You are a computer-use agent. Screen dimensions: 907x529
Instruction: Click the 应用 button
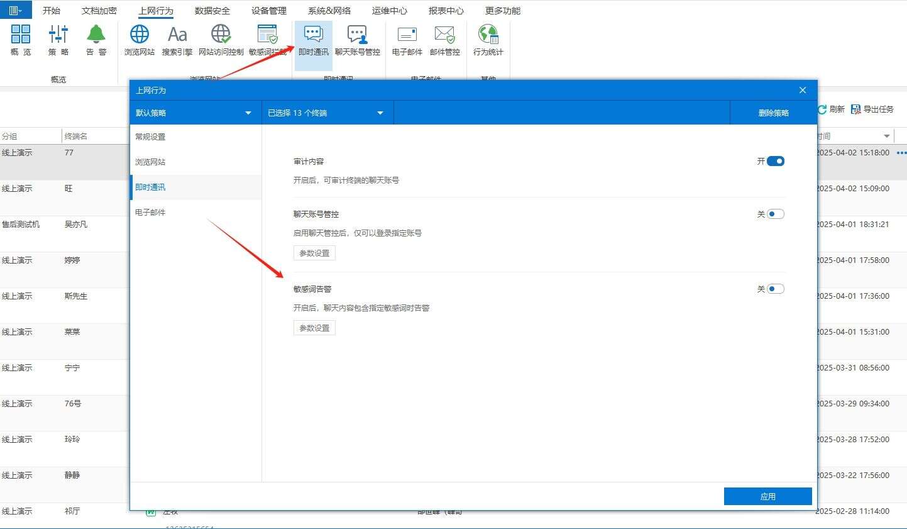pos(767,496)
